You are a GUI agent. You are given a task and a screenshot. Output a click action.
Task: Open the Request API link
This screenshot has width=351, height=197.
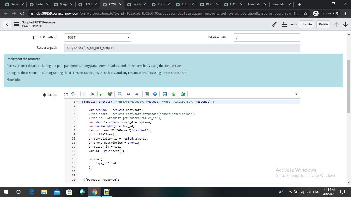pyautogui.click(x=173, y=66)
